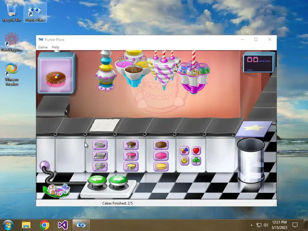The image size is (308, 231).
Task: Open the network status tray icon
Action: click(259, 225)
